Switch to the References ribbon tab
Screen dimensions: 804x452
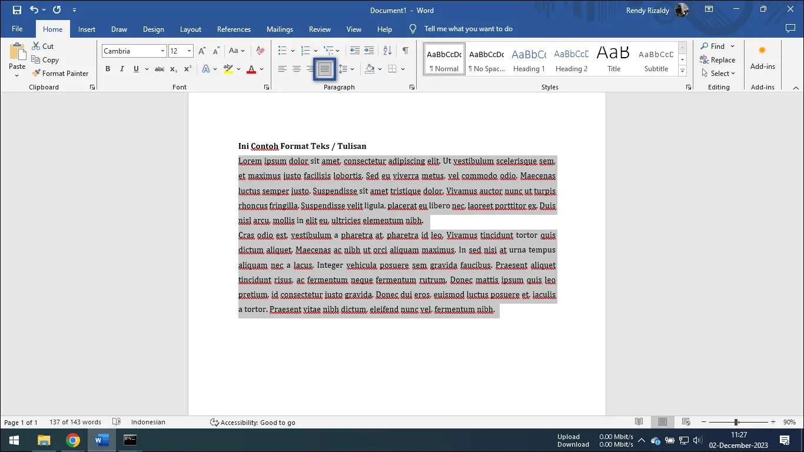tap(234, 29)
